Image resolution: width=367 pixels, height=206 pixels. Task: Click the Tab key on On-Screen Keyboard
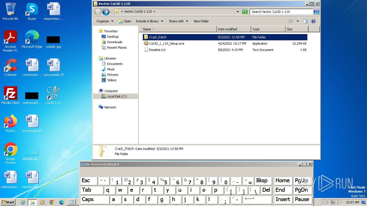point(92,190)
